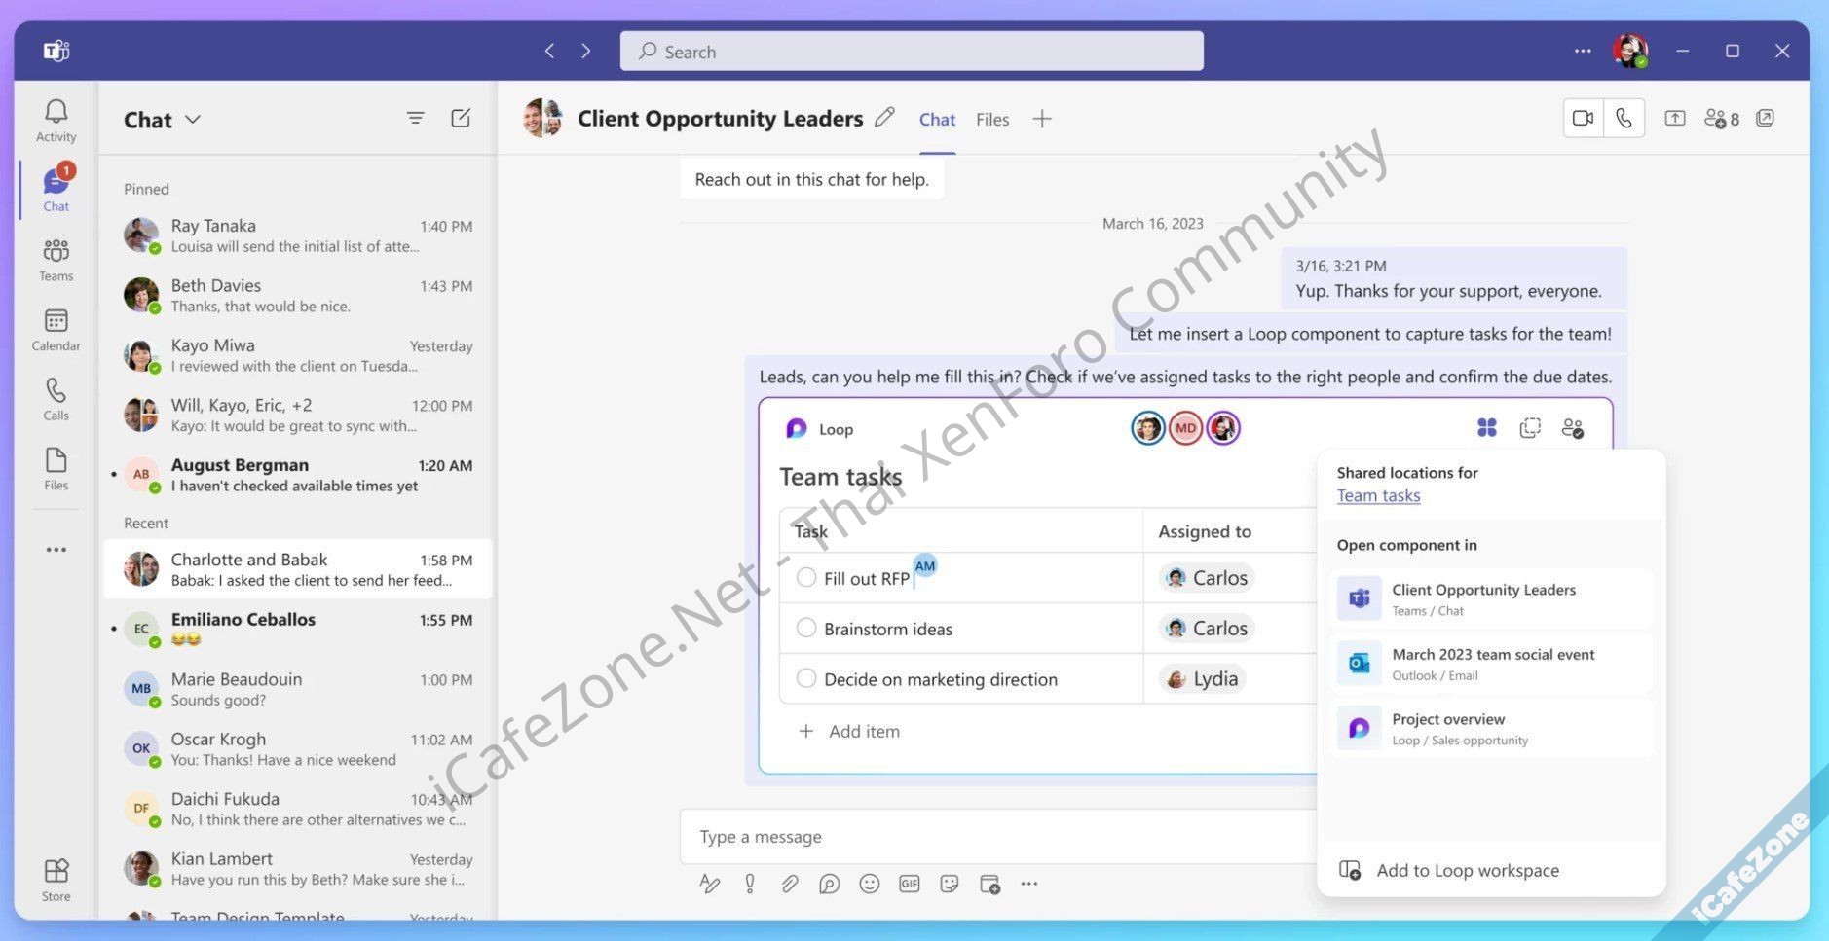Click the filter chats icon

tap(415, 119)
